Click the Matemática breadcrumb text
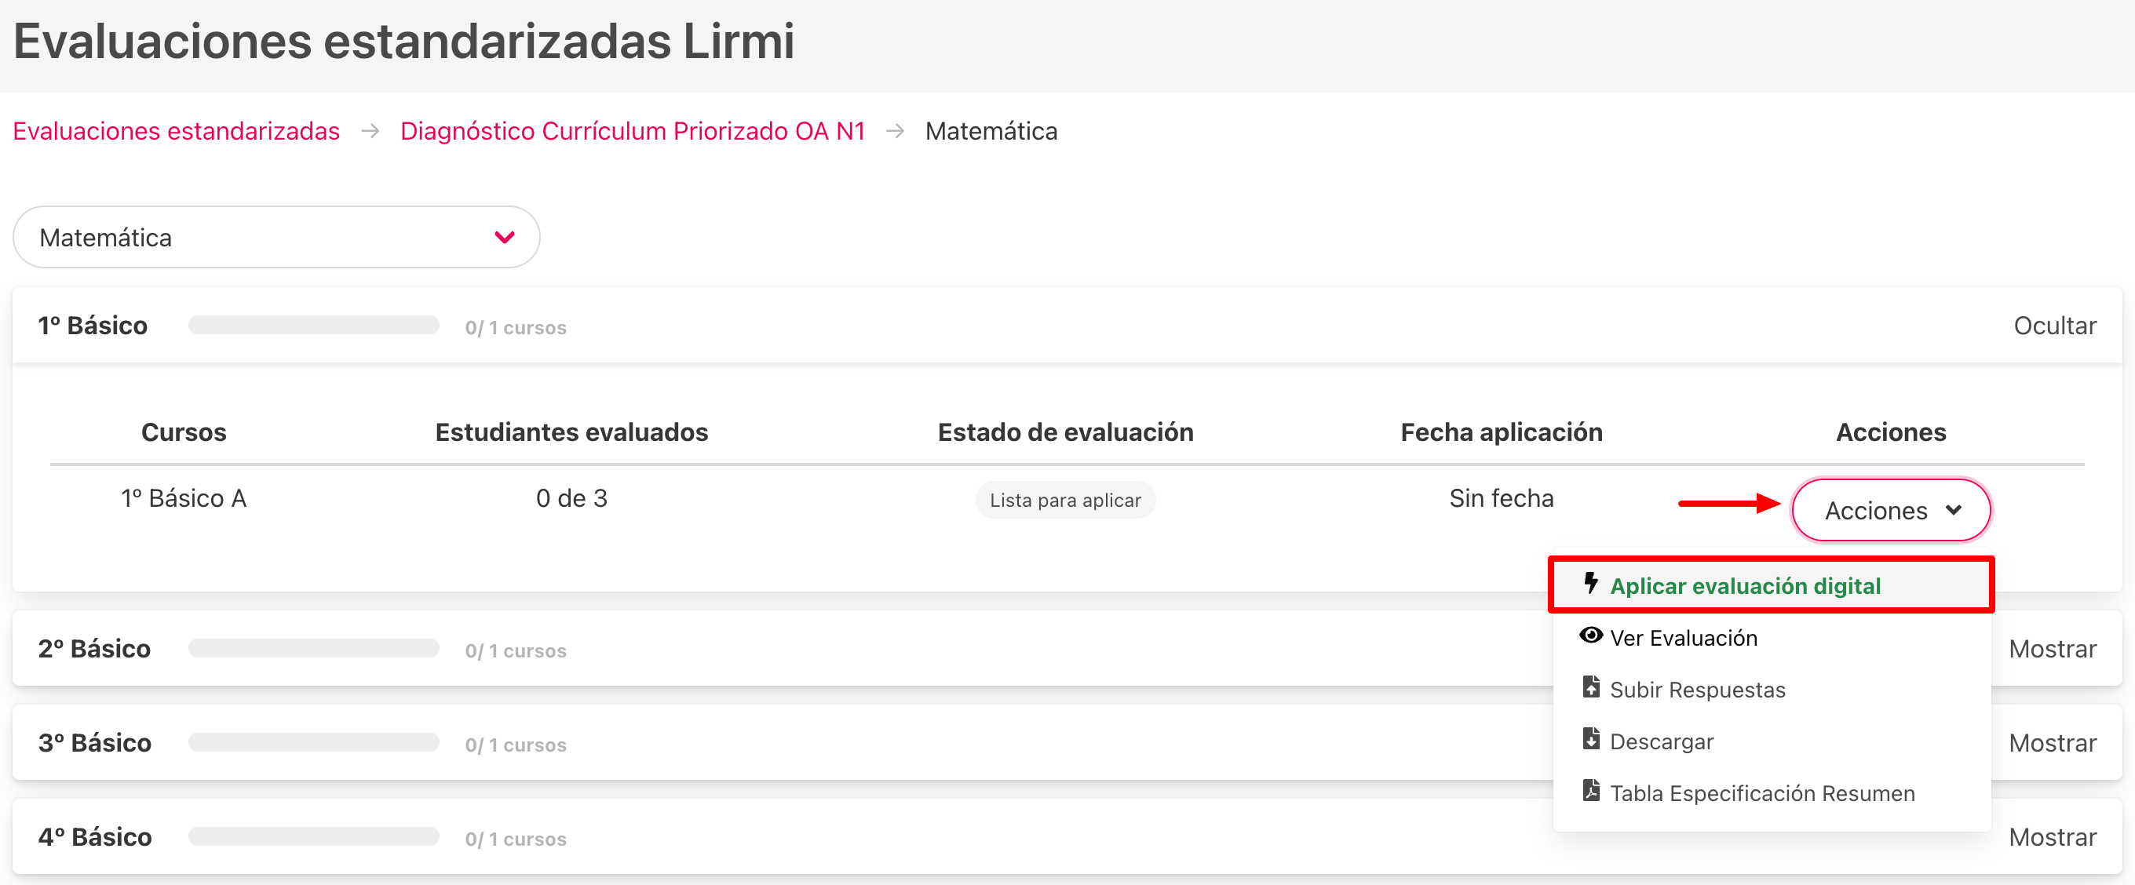The image size is (2135, 885). pos(991,131)
